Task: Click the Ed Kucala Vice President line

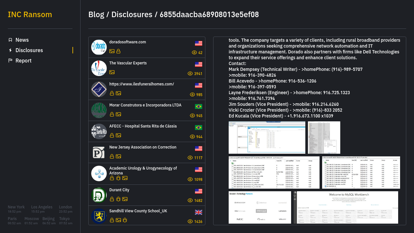Action: coord(281,116)
